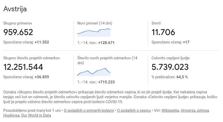
Task: Open the new cases 14-day sparkline chart
Action: pyautogui.click(x=94, y=33)
